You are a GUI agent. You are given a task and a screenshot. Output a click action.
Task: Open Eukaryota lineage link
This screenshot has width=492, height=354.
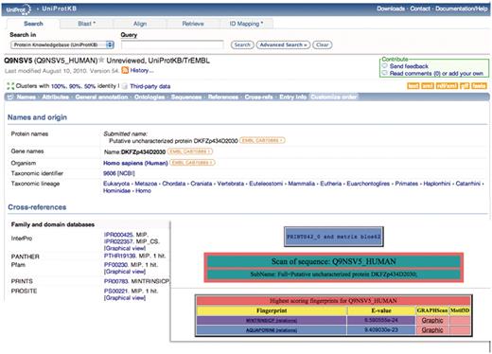[116, 184]
